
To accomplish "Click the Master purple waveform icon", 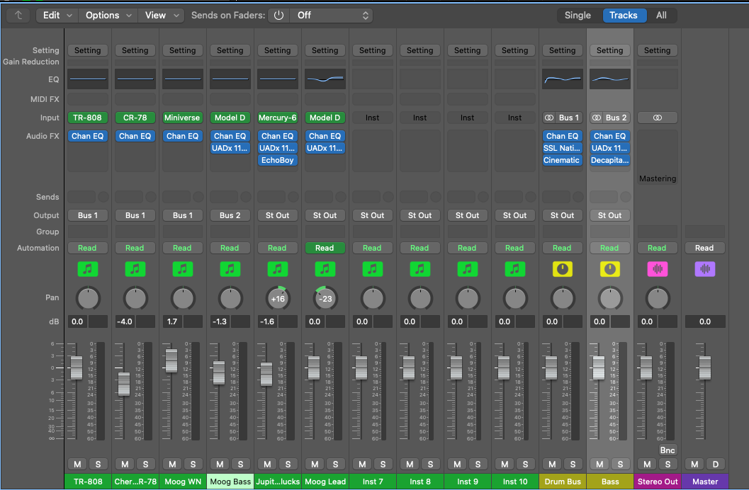I will (x=704, y=269).
